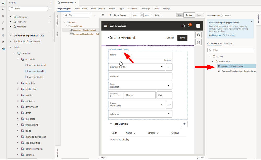261x160 pixels.
Task: Expand the activities tree node
Action: point(17,83)
